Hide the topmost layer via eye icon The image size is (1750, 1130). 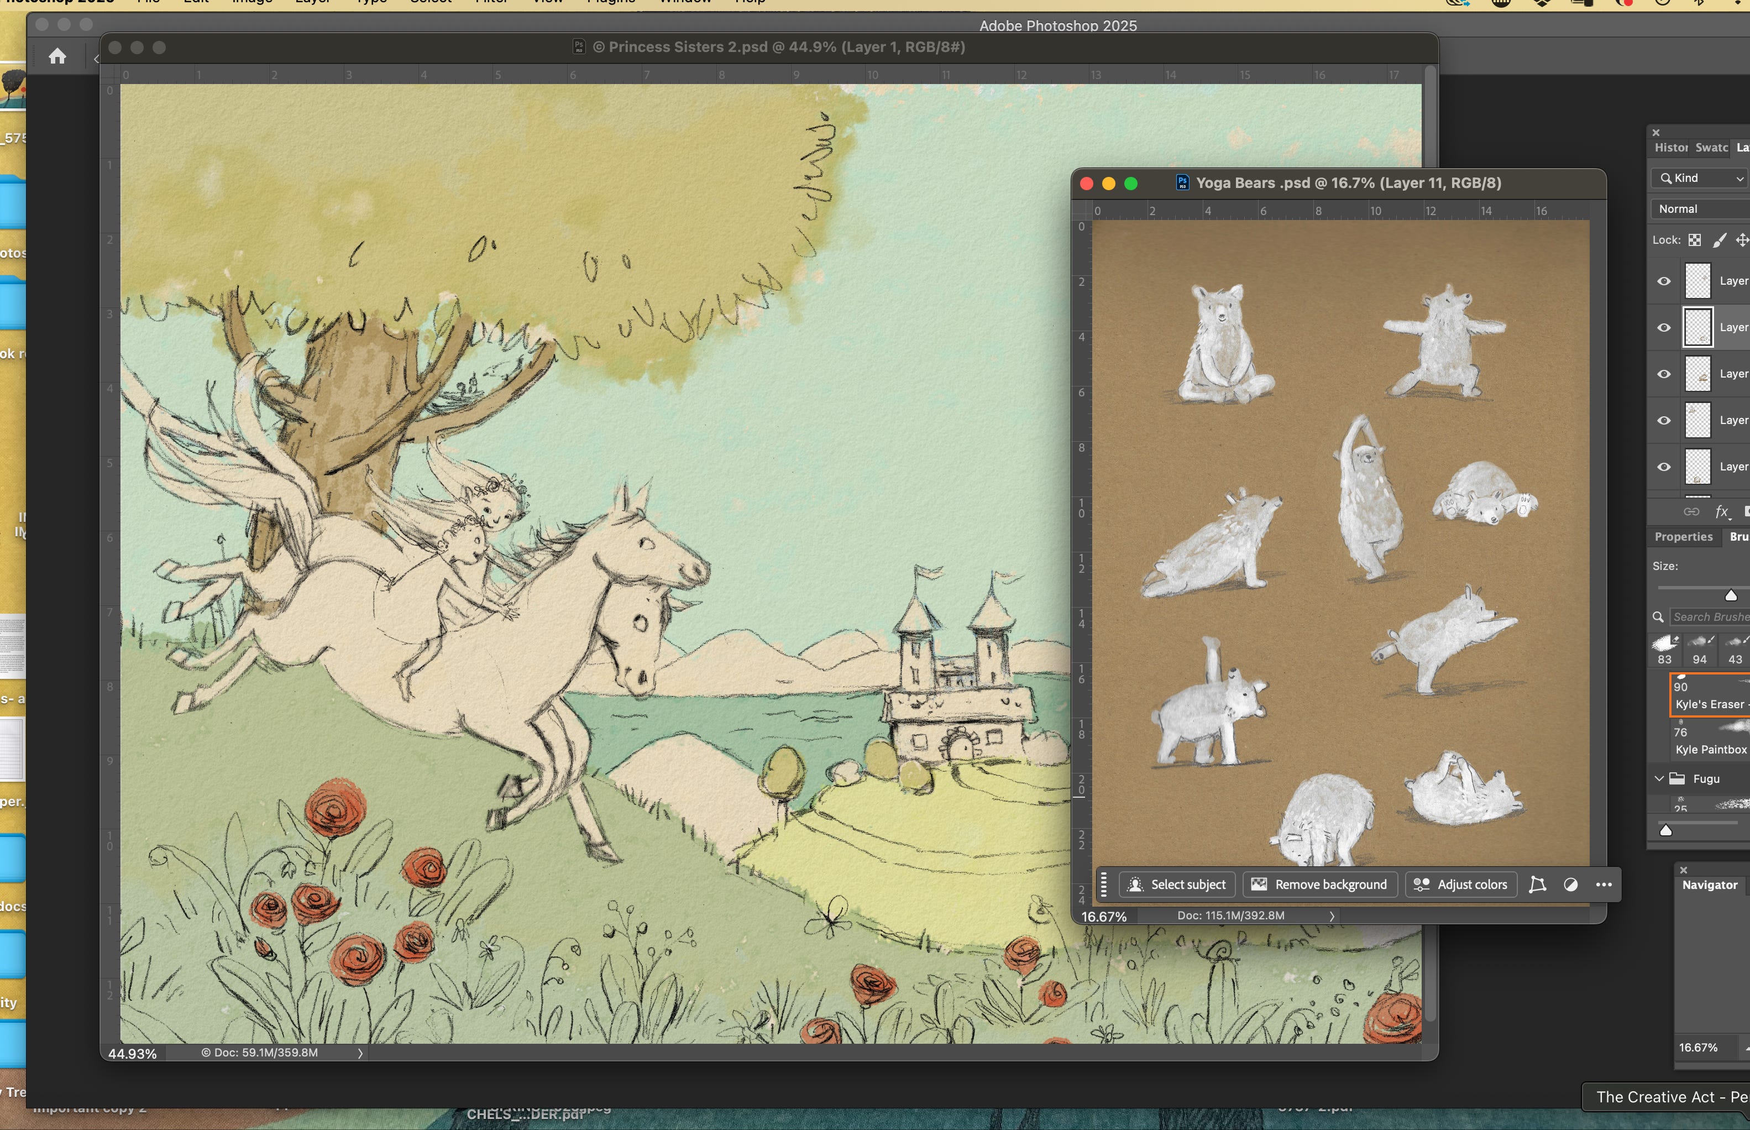pos(1663,281)
